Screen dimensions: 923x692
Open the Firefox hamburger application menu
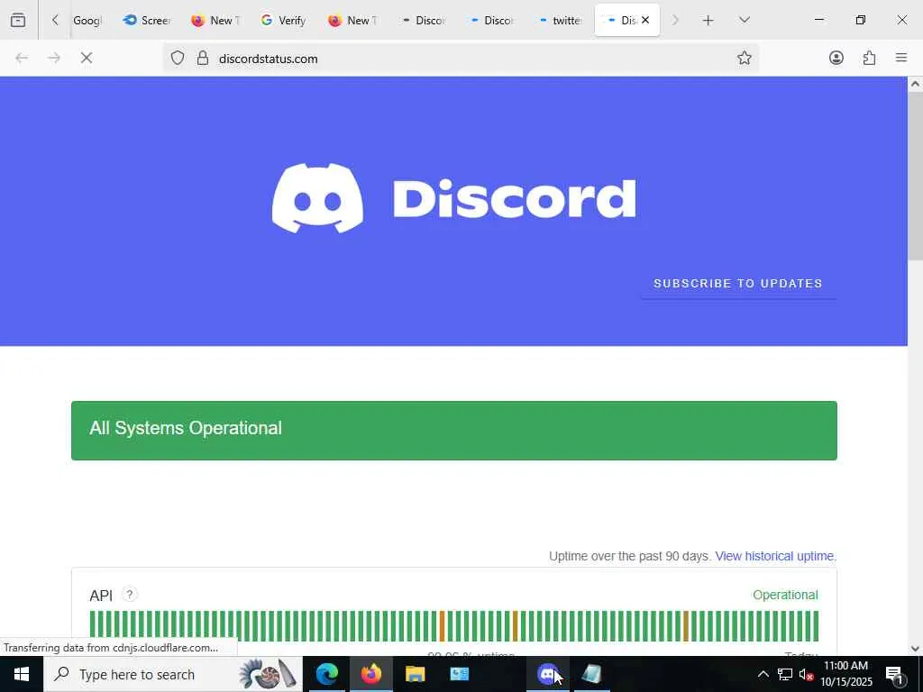[901, 58]
